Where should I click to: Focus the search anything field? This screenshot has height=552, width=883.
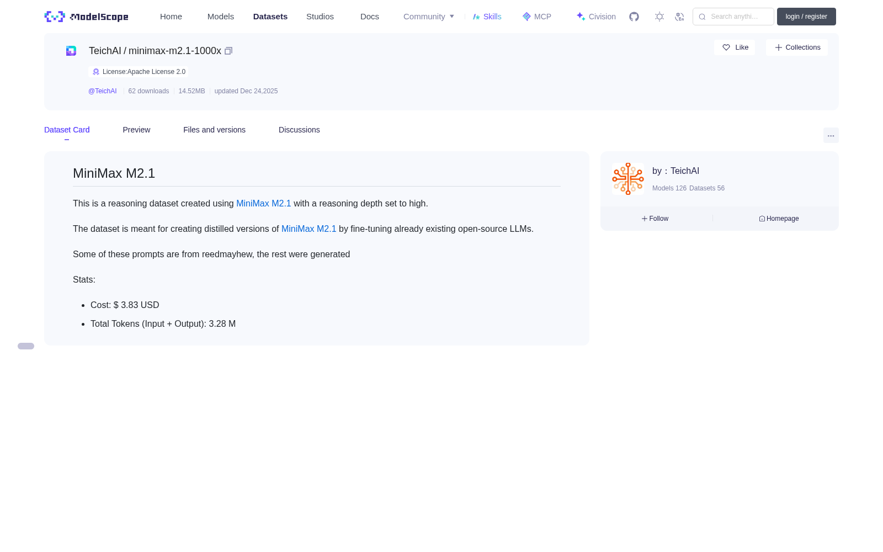[733, 17]
